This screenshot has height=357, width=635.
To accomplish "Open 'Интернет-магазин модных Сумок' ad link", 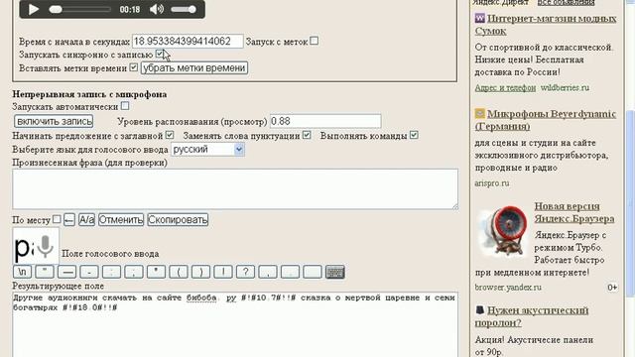I will click(x=546, y=25).
